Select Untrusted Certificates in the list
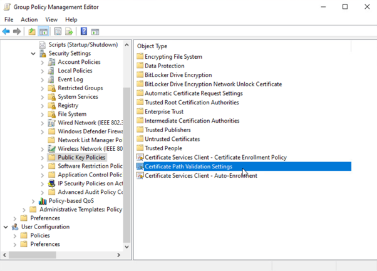Viewport: 377px width, 271px height. tap(172, 139)
